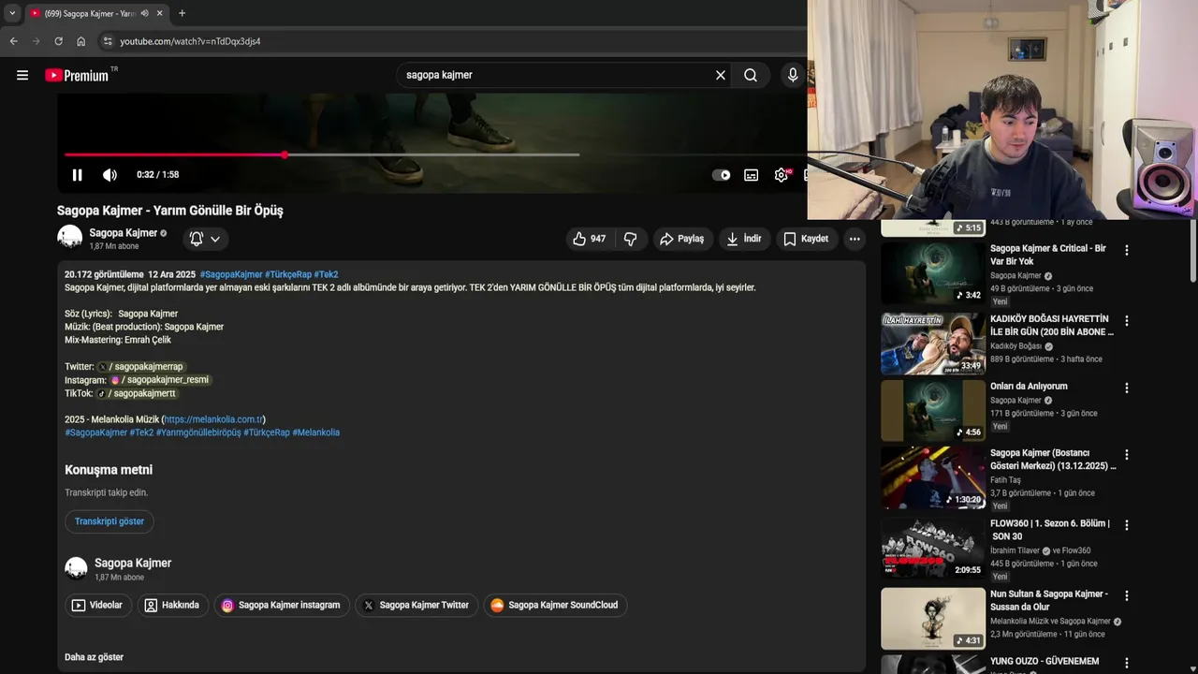This screenshot has height=674, width=1198.
Task: Open #Melankolia hashtag
Action: pos(315,432)
